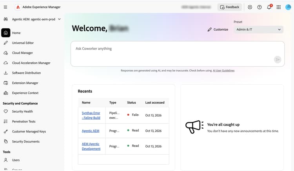Open the Synthax Error - Failing Build link
Viewport: 294px width, 171px height.
91,115
